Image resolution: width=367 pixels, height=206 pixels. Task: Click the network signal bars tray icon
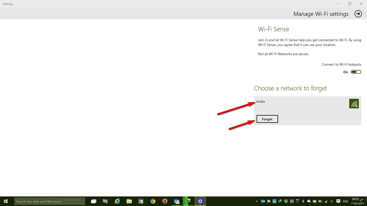click(x=326, y=201)
